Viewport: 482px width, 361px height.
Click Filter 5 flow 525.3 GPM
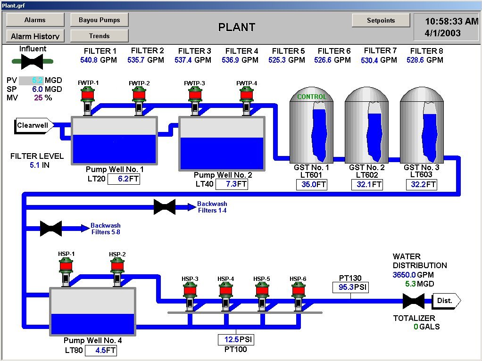287,60
